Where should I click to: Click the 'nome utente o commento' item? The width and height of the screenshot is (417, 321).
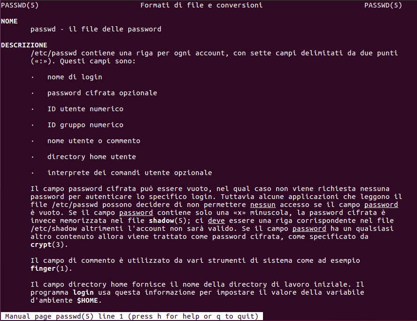(93, 141)
